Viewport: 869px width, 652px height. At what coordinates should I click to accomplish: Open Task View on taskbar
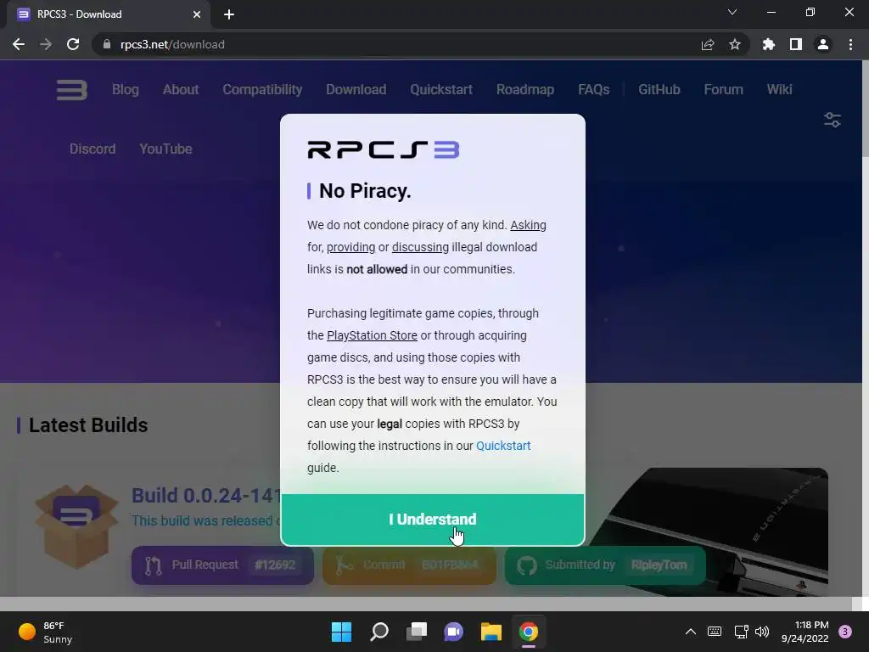pos(416,632)
